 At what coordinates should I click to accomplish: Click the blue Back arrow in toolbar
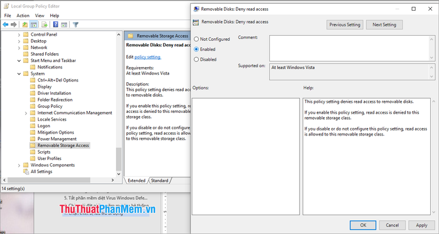pyautogui.click(x=5, y=24)
